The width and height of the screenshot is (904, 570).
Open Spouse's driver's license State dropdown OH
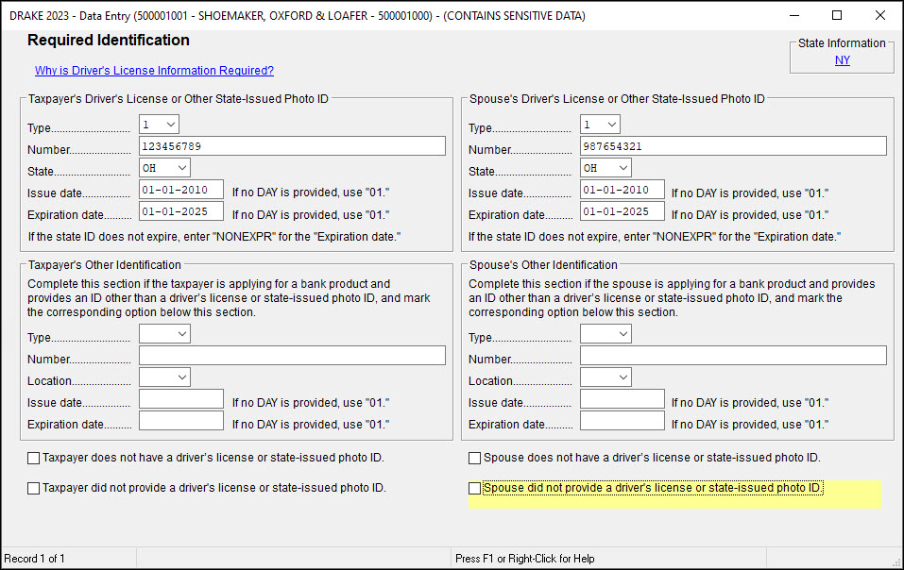(606, 168)
